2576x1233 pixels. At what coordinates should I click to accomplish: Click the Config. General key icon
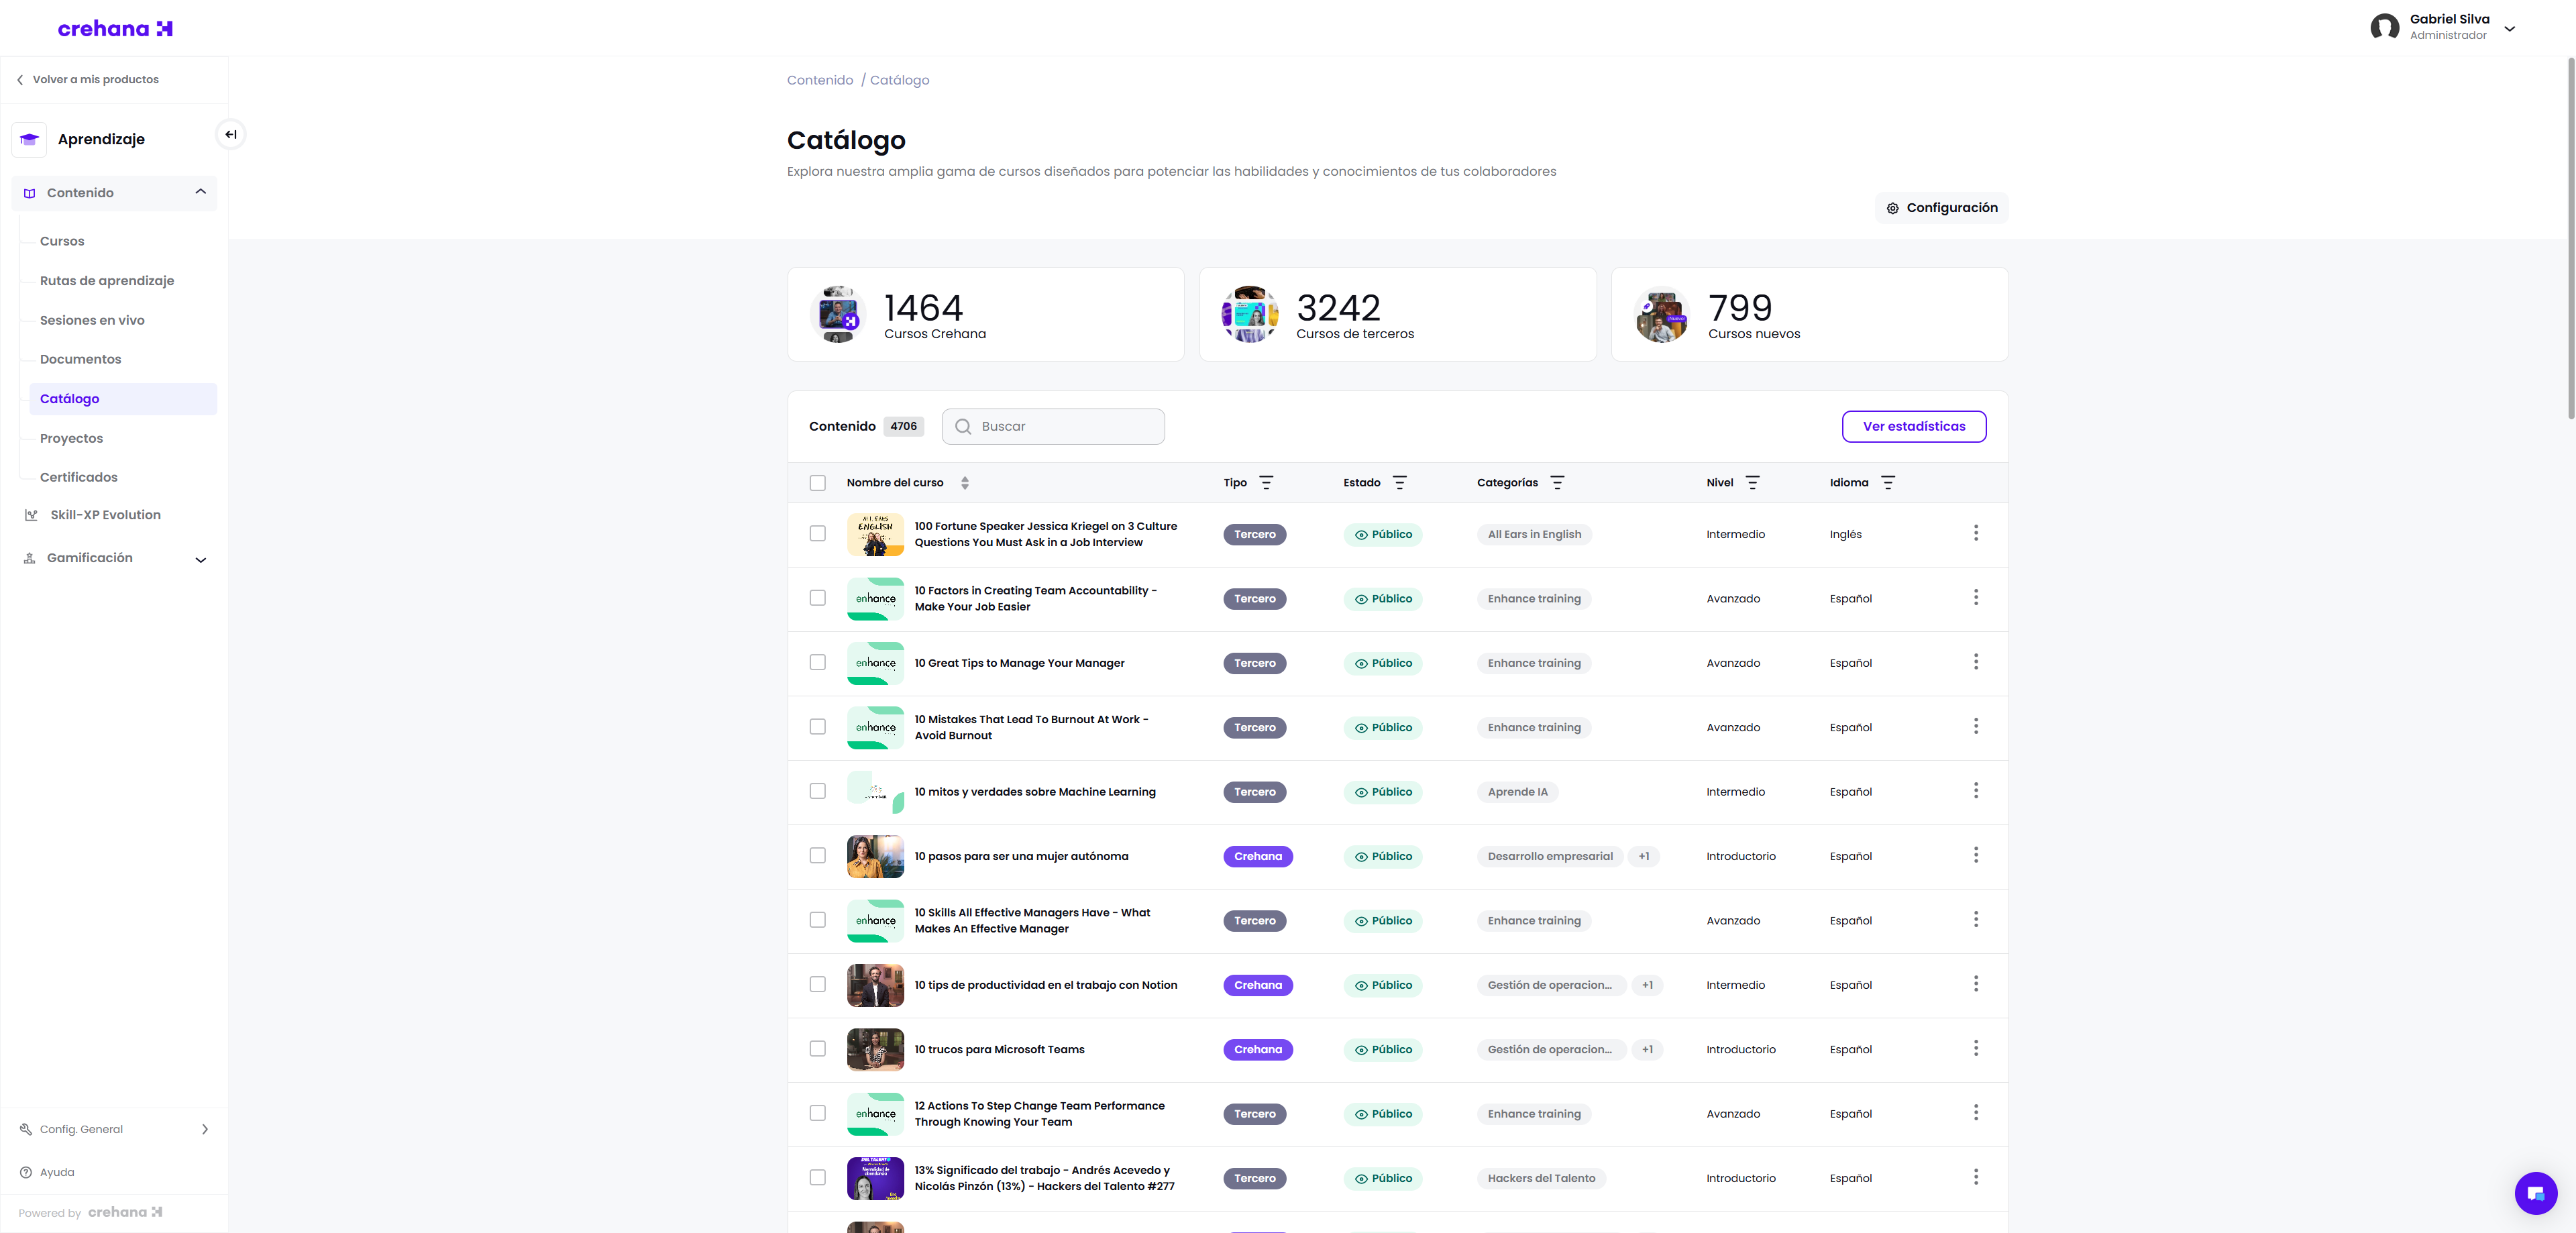click(x=26, y=1129)
